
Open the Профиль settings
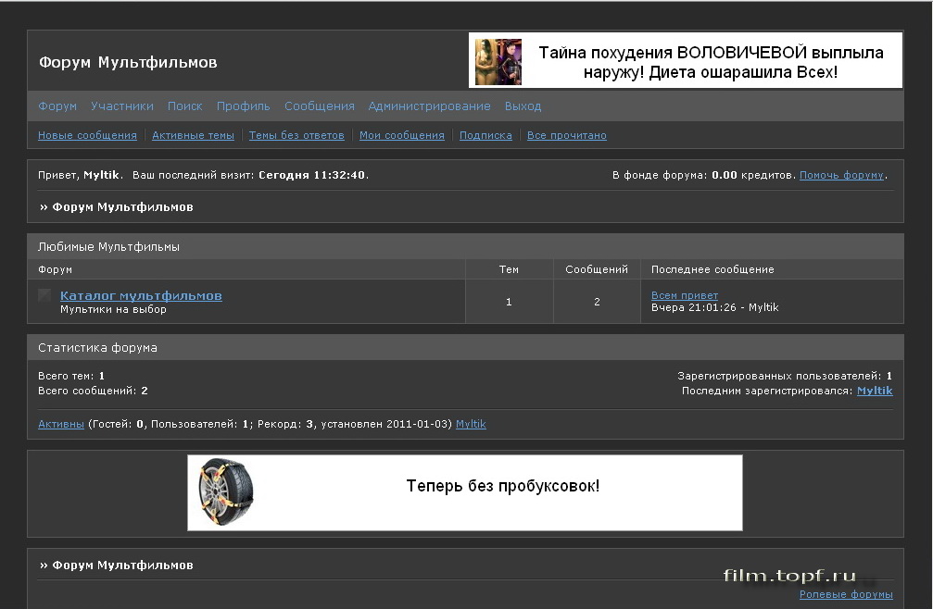coord(243,106)
